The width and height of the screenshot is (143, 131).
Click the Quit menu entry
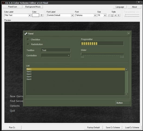pyautogui.click(x=12, y=111)
